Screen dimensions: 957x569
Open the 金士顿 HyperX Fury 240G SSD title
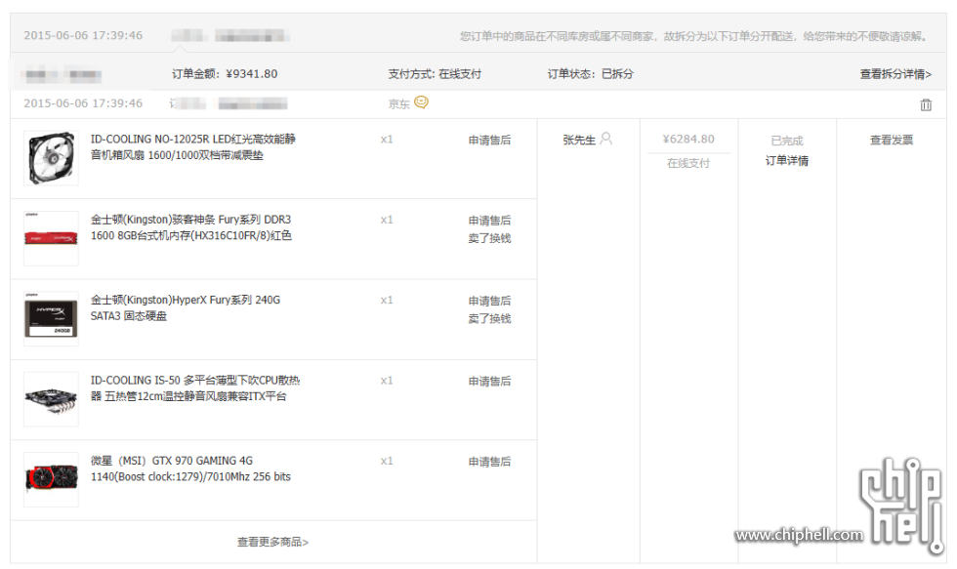[x=186, y=308]
